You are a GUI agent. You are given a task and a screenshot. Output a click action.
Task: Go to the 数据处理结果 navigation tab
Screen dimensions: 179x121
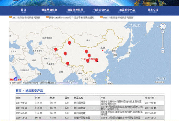(75, 11)
